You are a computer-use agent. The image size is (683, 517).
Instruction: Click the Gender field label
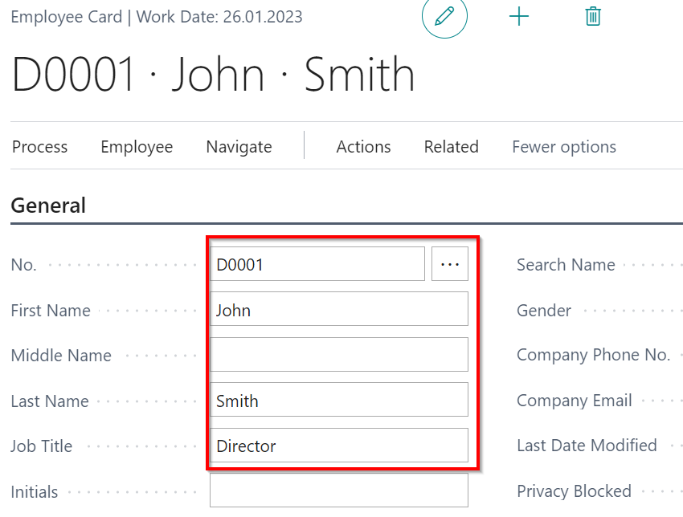[x=544, y=311]
